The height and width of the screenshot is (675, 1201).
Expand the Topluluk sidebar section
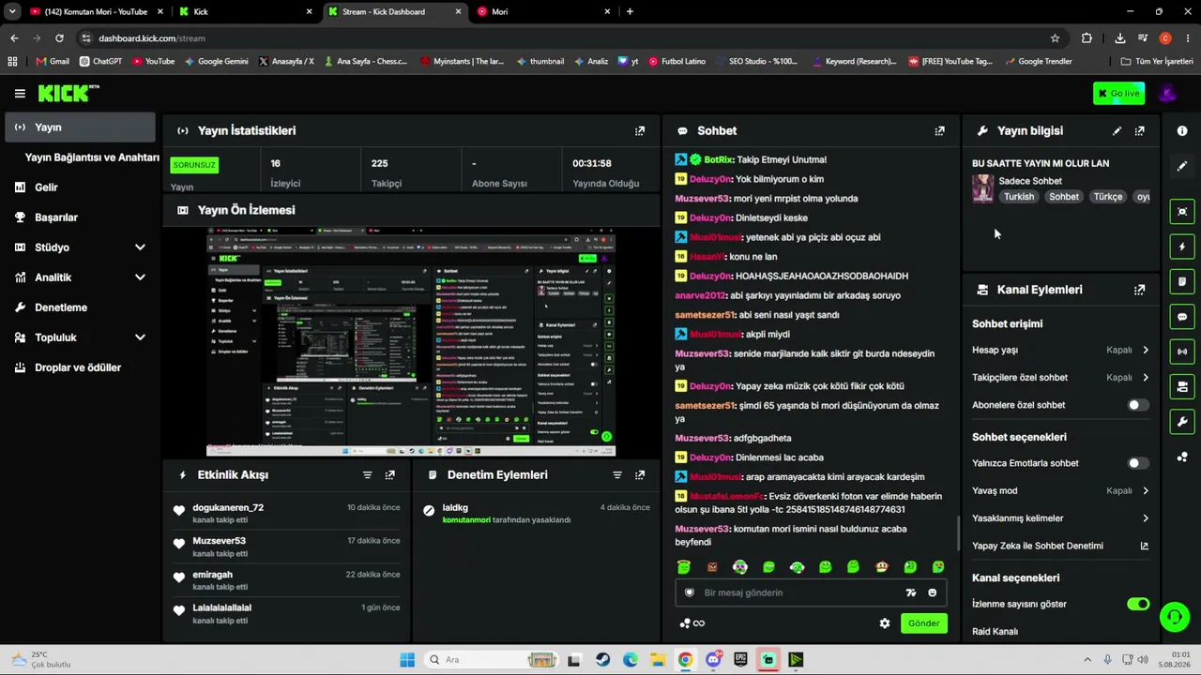(x=80, y=337)
